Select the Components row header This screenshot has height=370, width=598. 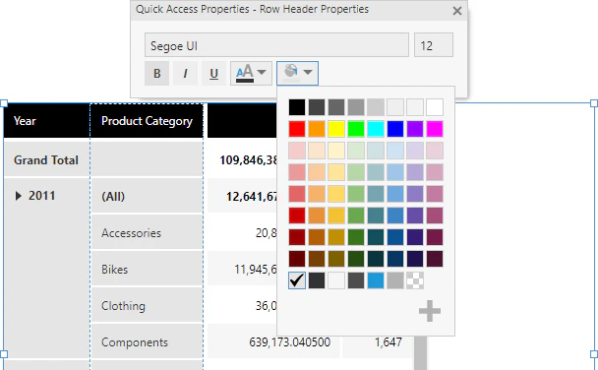point(147,342)
